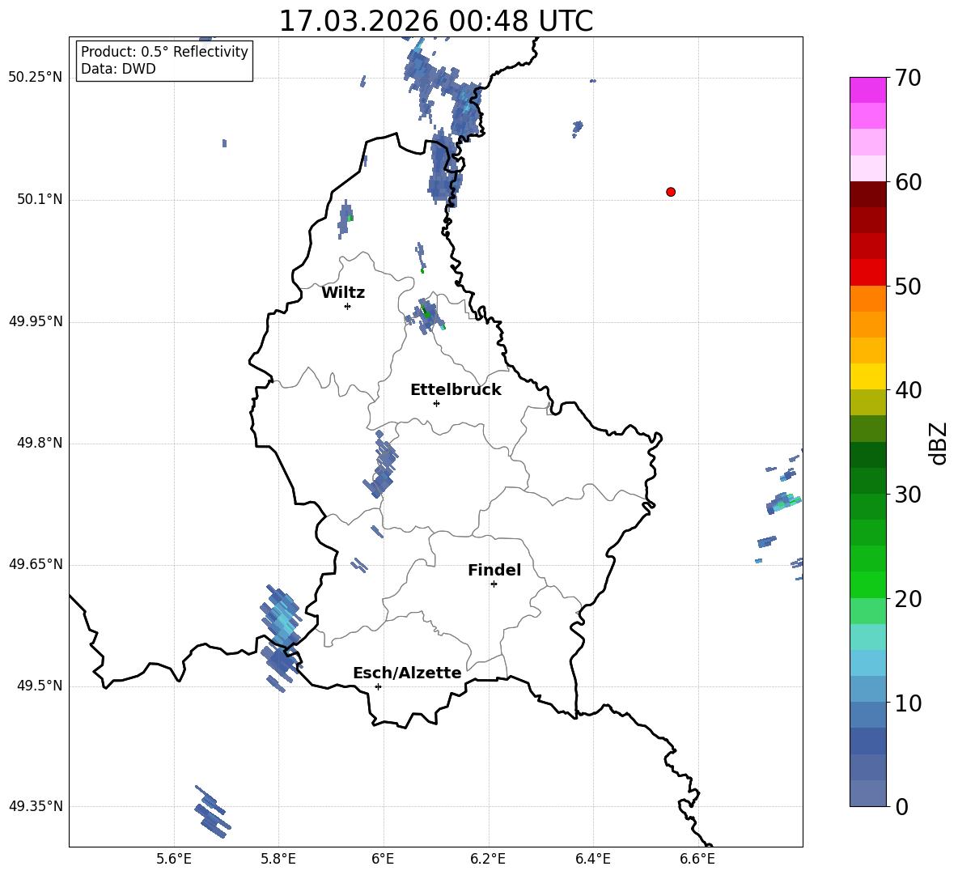Click the 49.35°N latitude label
The width and height of the screenshot is (958, 875).
click(x=36, y=807)
